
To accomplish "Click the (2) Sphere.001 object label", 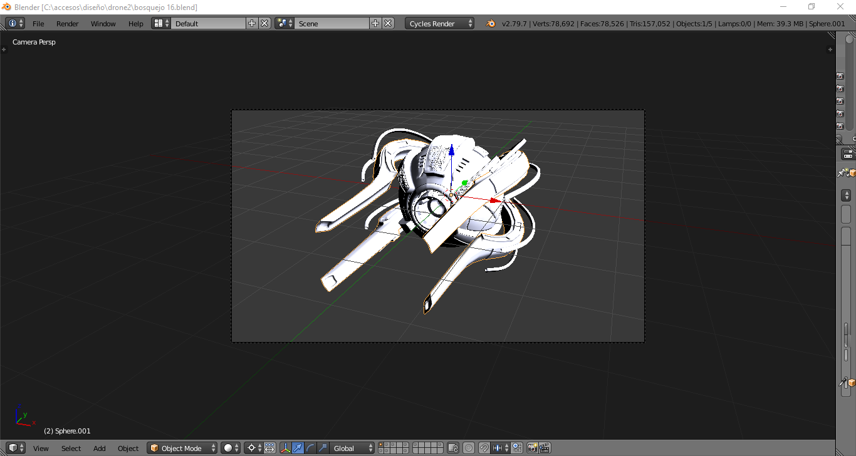I will click(67, 431).
